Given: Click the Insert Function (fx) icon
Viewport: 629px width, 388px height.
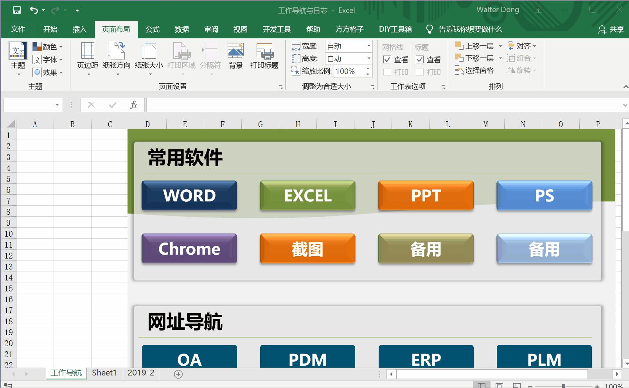Looking at the screenshot, I should [x=133, y=105].
